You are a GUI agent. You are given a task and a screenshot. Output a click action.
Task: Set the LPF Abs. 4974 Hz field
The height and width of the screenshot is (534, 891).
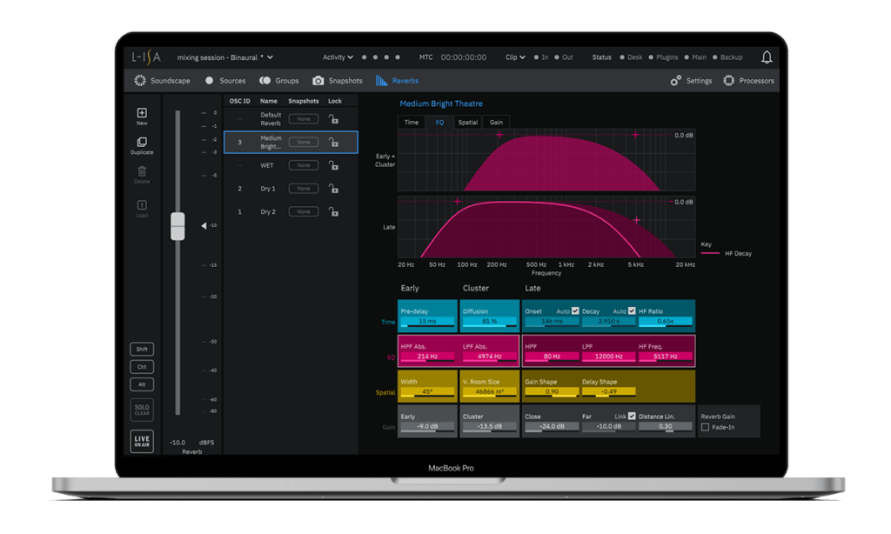pyautogui.click(x=489, y=357)
